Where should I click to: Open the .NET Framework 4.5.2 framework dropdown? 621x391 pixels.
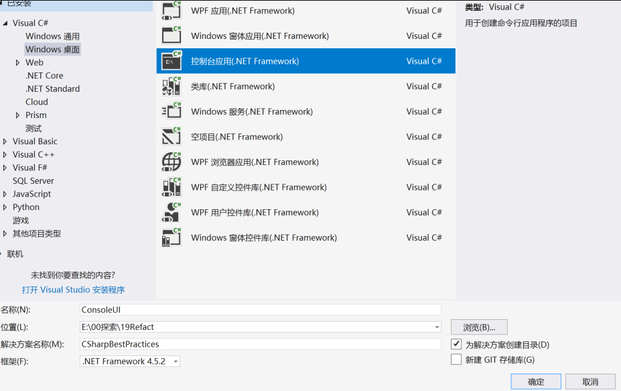176,361
